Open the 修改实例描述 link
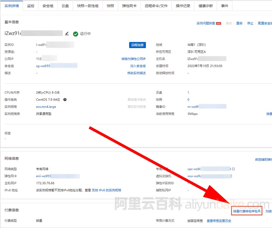The image size is (272, 228). pyautogui.click(x=136, y=73)
